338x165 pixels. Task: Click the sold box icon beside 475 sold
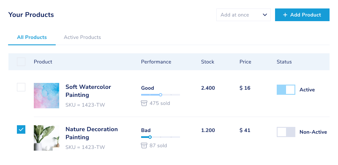pos(144,103)
